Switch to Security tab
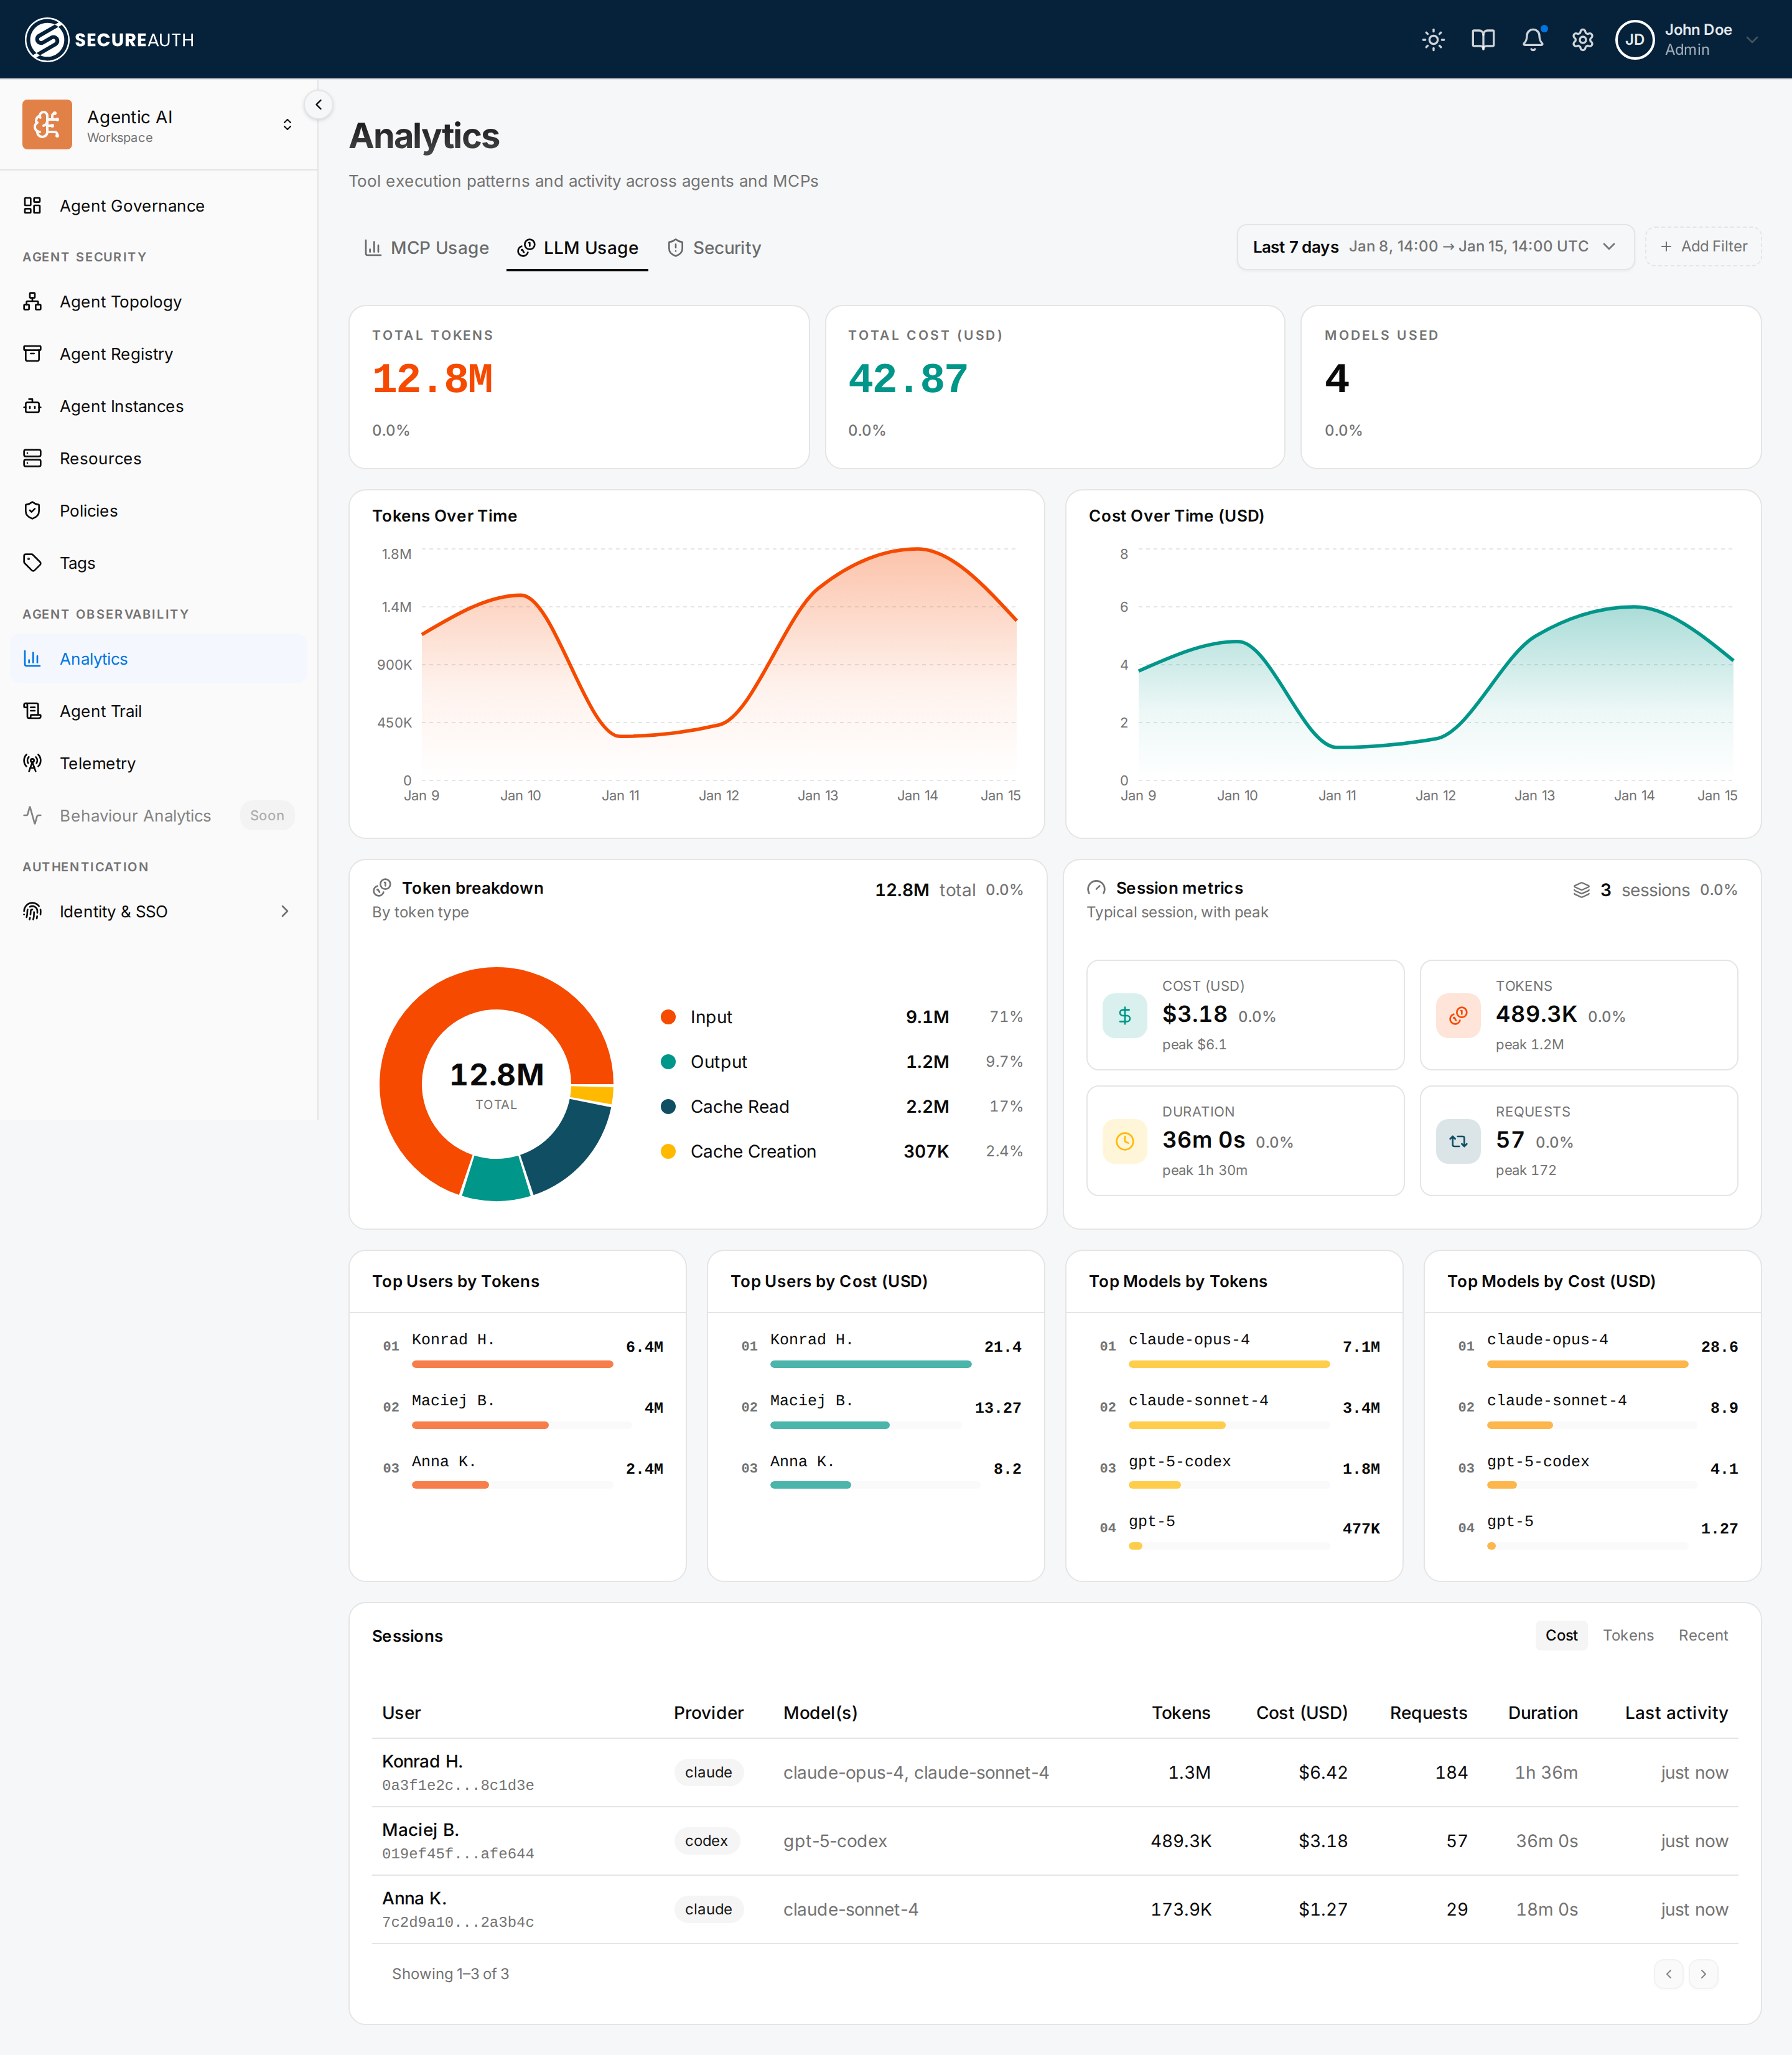Viewport: 1792px width, 2055px height. click(x=714, y=248)
